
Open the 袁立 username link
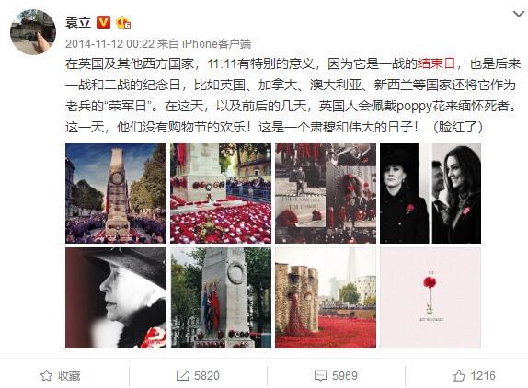[x=78, y=23]
